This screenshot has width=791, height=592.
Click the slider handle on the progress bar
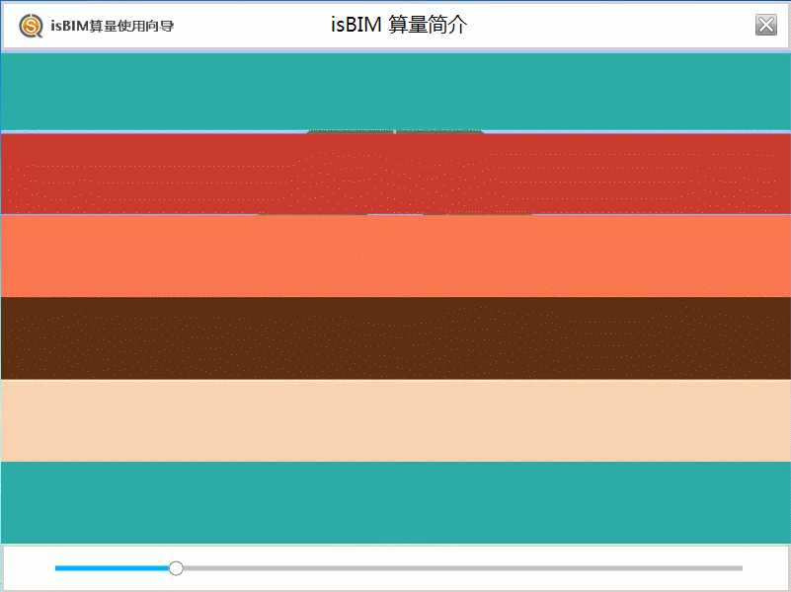pyautogui.click(x=176, y=568)
